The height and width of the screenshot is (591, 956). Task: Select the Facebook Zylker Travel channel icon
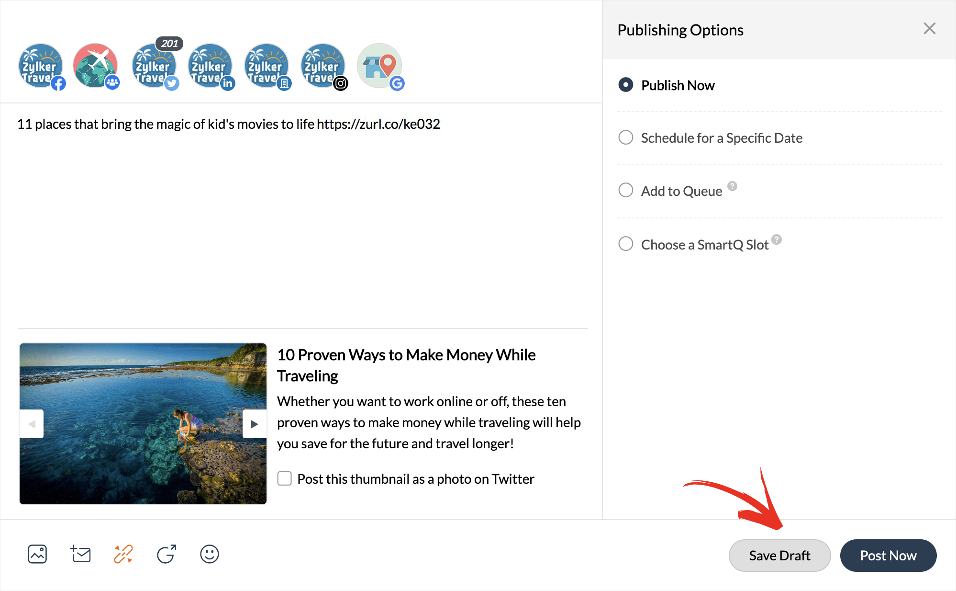coord(41,66)
